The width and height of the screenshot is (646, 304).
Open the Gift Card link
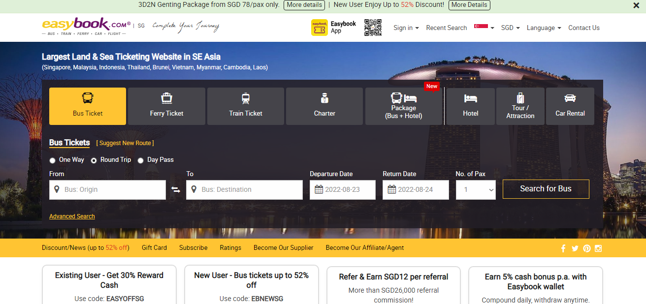click(x=154, y=248)
